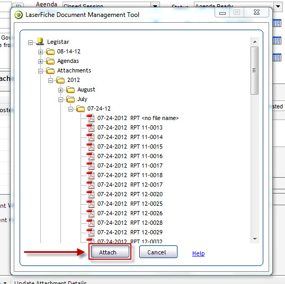
Task: Collapse the 2012 folder node
Action: (x=50, y=80)
